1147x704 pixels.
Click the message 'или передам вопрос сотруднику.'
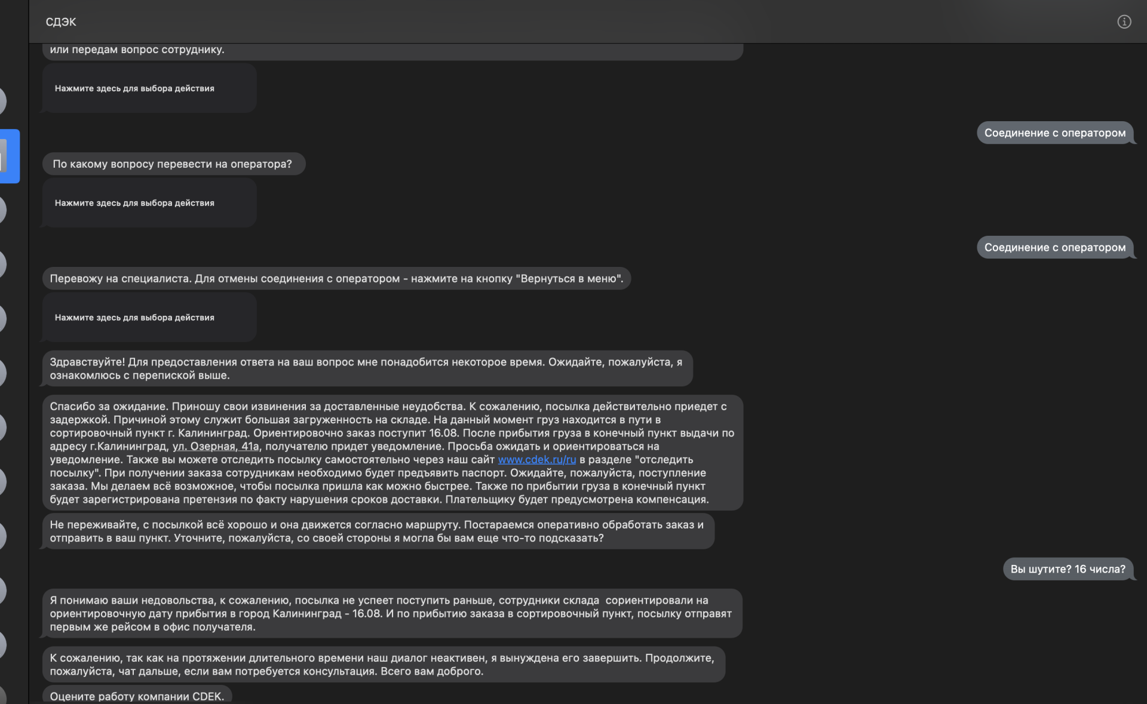[392, 50]
